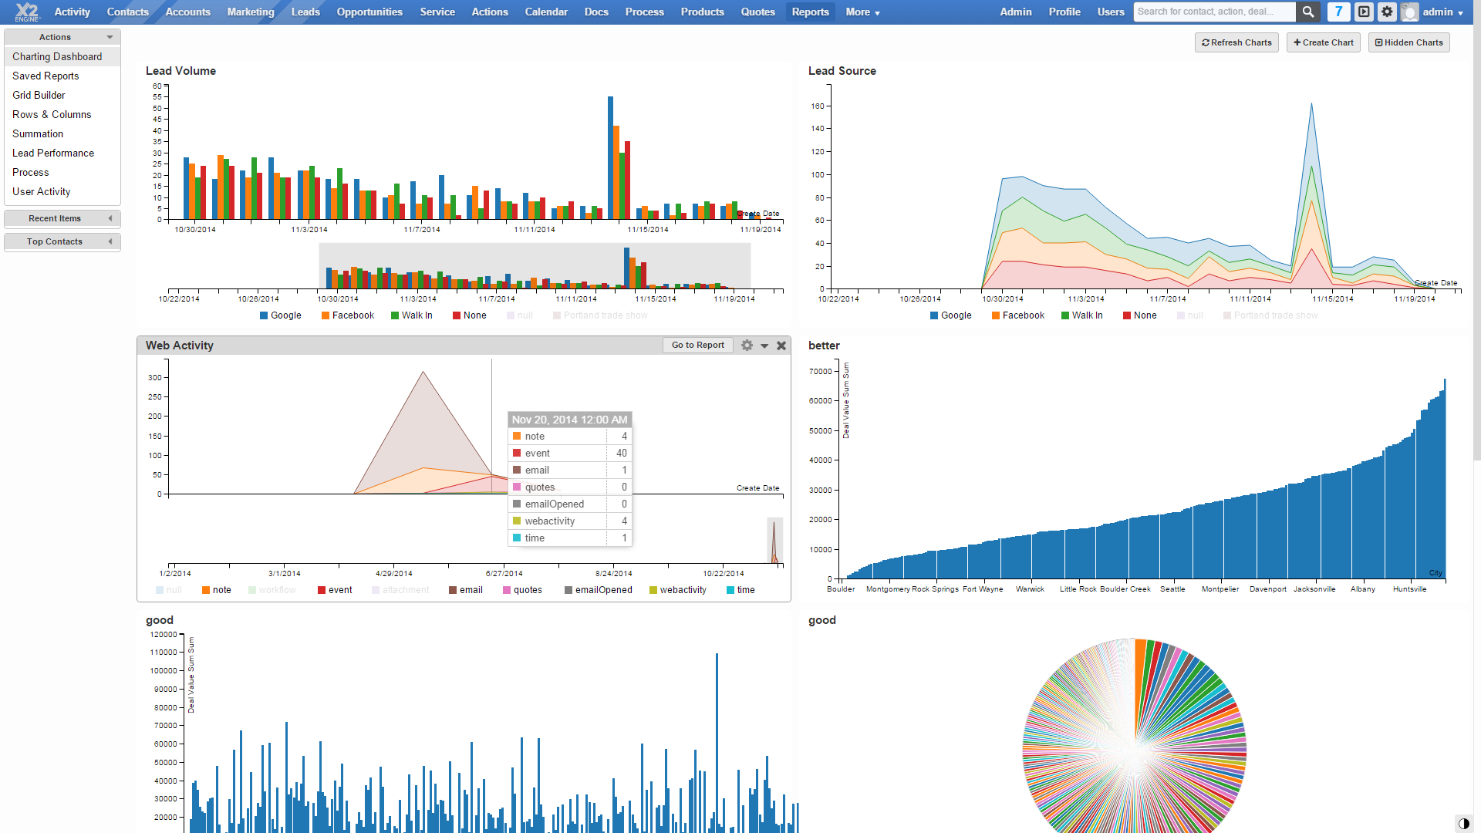The height and width of the screenshot is (833, 1481).
Task: Toggle Portland trade show in Lead Source legend
Action: [1270, 315]
